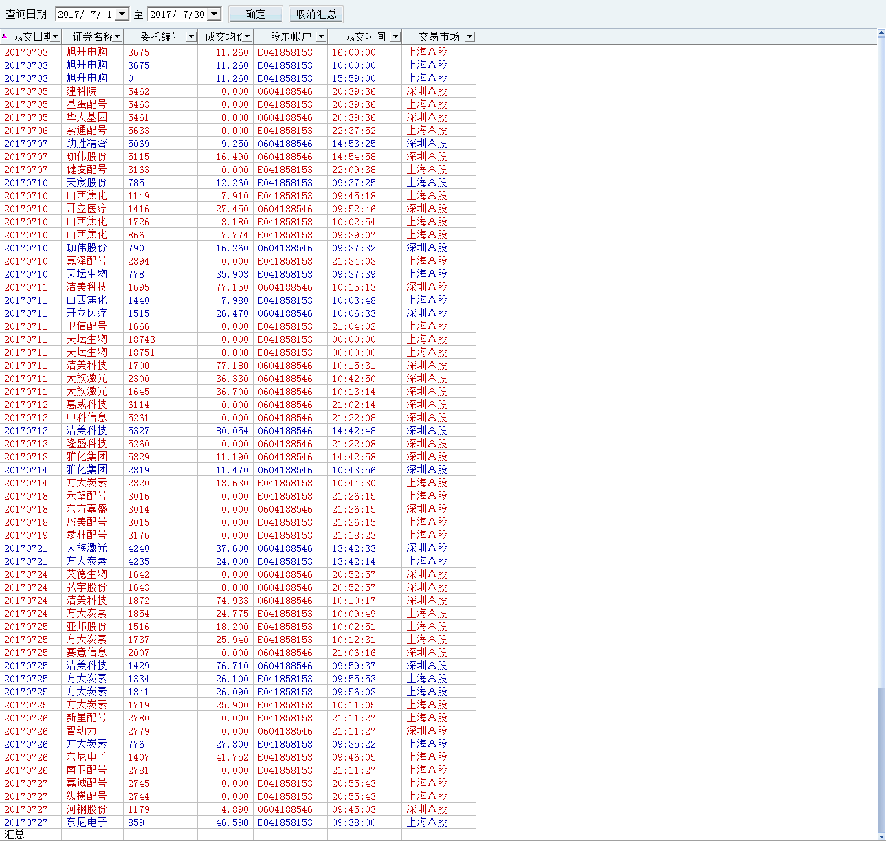Open the 成交日期 column filter arrow
The height and width of the screenshot is (841, 886).
click(x=56, y=36)
